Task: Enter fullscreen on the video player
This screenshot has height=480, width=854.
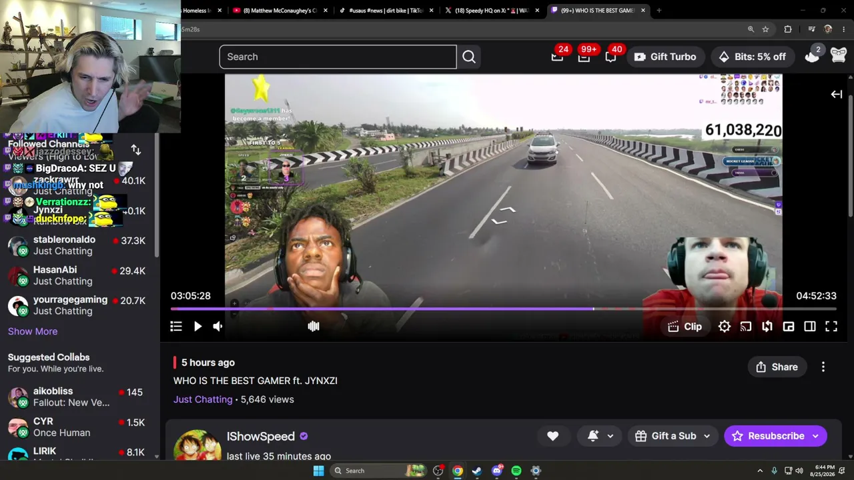Action: point(831,326)
